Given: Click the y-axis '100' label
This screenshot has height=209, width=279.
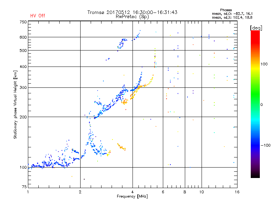Looking at the screenshot, I should coord(23,168).
